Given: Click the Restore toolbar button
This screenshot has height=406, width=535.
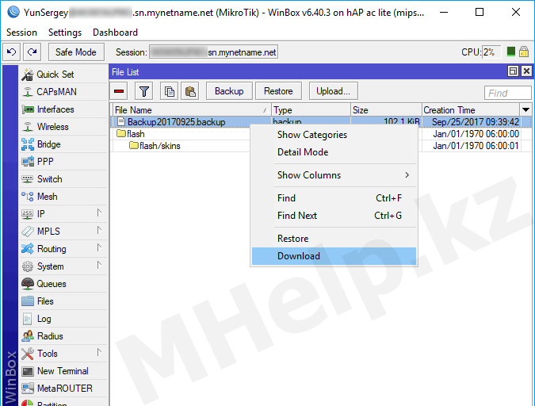Looking at the screenshot, I should 278,91.
